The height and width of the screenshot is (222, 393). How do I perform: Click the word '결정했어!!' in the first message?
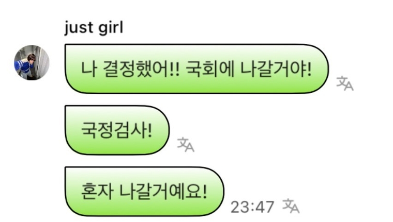[x=141, y=69]
